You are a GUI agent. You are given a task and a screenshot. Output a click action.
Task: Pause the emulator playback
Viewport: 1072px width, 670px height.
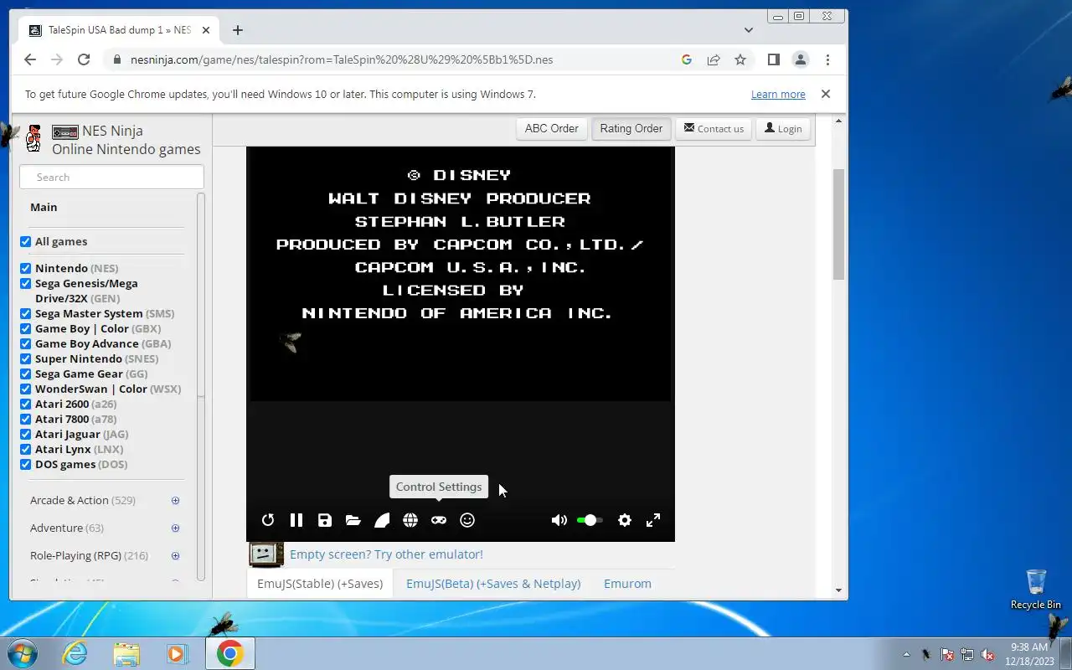(296, 520)
